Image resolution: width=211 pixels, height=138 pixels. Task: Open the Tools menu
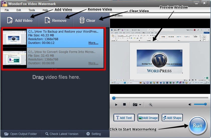[32, 10]
